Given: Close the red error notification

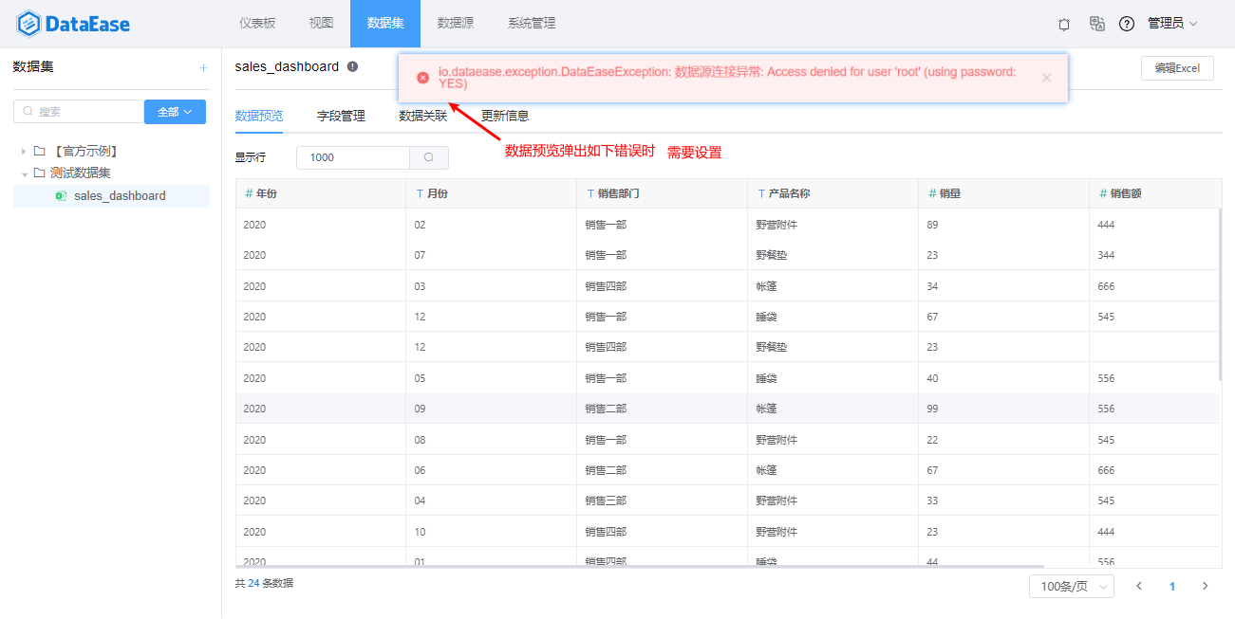Looking at the screenshot, I should point(1046,78).
